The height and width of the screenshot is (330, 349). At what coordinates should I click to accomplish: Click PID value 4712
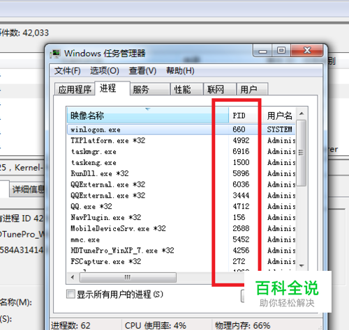click(241, 206)
